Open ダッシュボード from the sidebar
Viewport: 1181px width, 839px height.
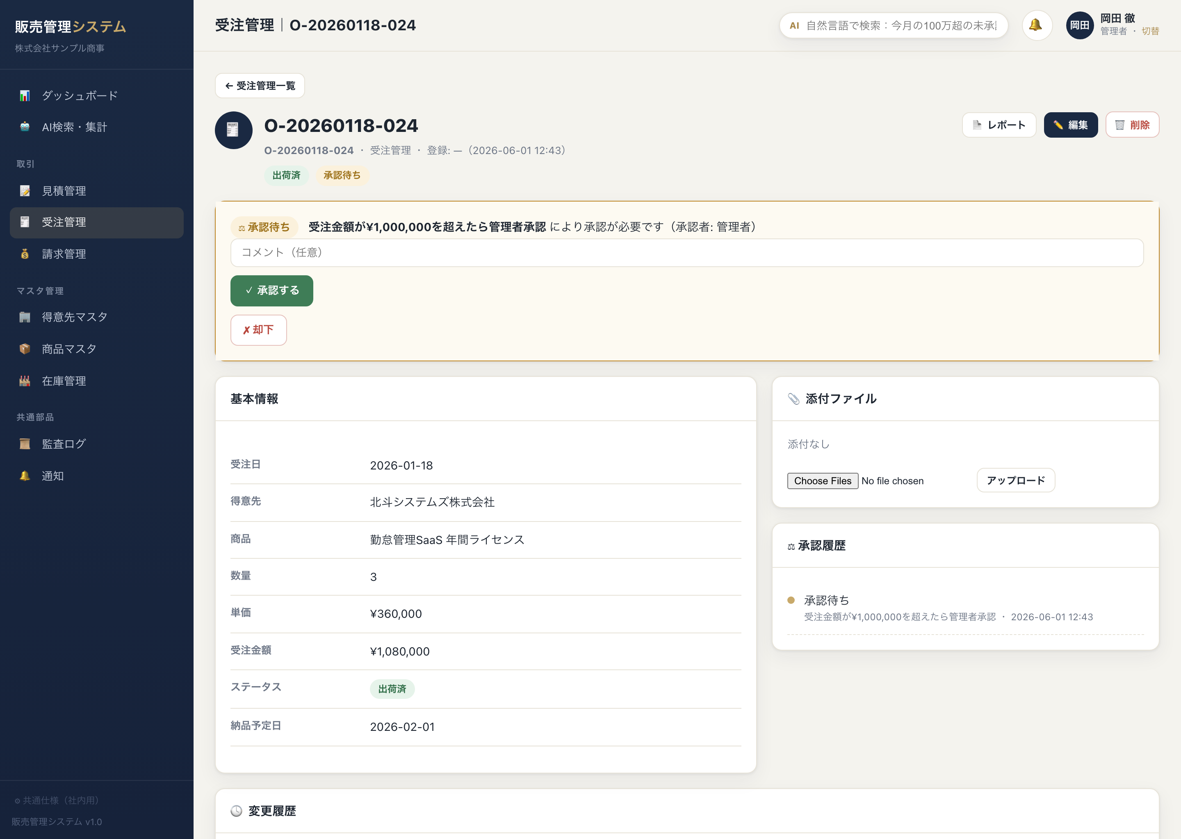(97, 95)
